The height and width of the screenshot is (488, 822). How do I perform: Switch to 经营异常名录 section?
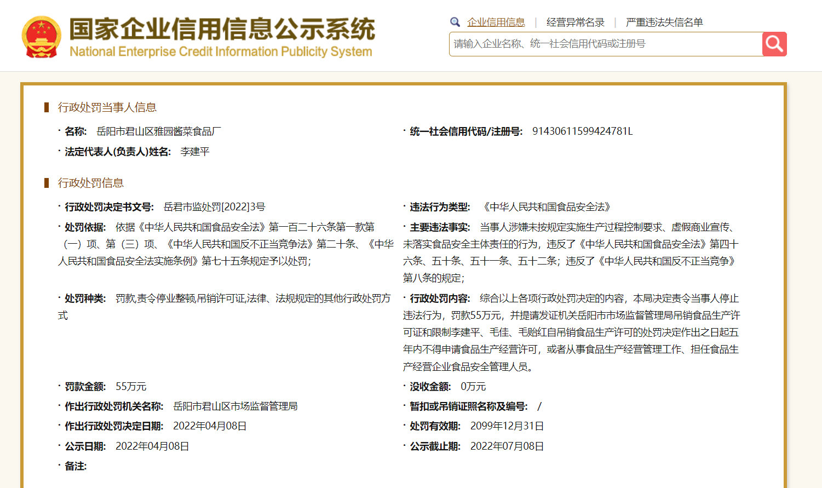(574, 22)
